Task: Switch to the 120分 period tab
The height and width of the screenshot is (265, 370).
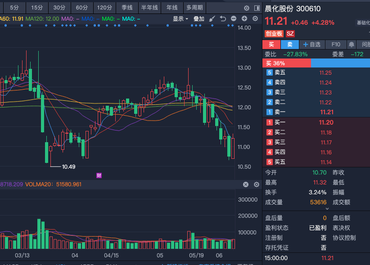Action: point(104,8)
